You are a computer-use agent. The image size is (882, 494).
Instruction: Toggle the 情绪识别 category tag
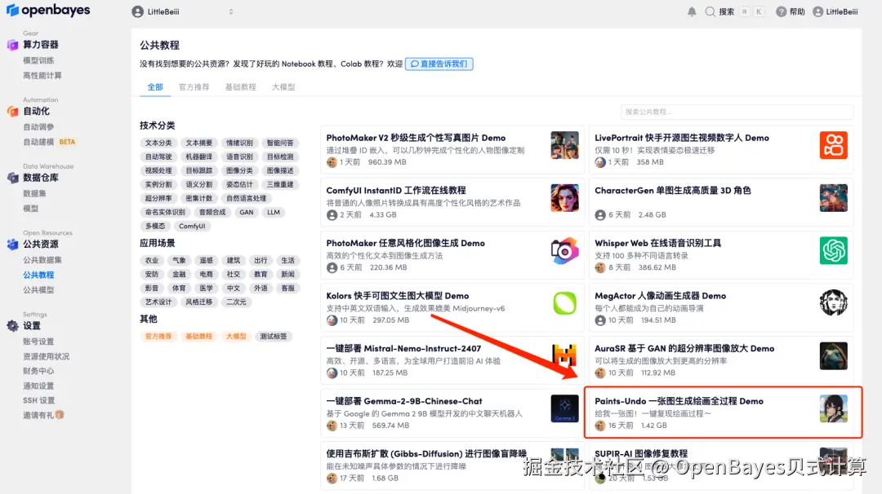pos(239,143)
